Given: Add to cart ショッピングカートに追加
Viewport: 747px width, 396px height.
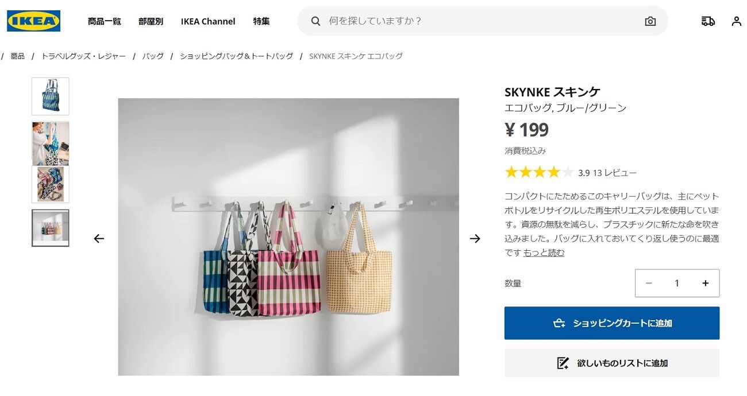Looking at the screenshot, I should (x=611, y=323).
